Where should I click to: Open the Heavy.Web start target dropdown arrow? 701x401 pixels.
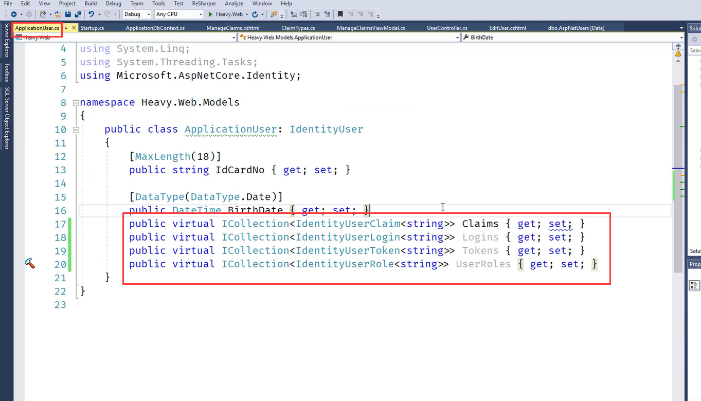[247, 14]
